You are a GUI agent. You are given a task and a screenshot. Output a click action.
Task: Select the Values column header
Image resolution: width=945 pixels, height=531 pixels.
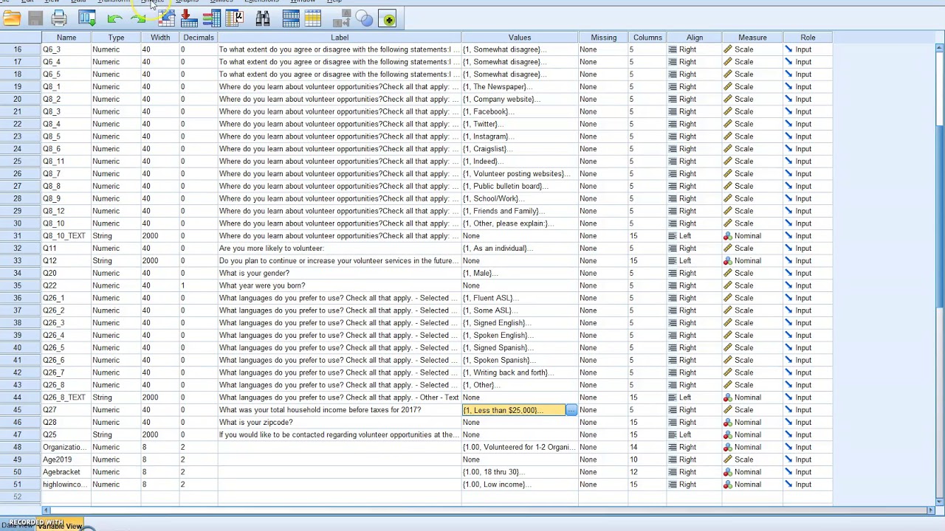click(x=520, y=37)
